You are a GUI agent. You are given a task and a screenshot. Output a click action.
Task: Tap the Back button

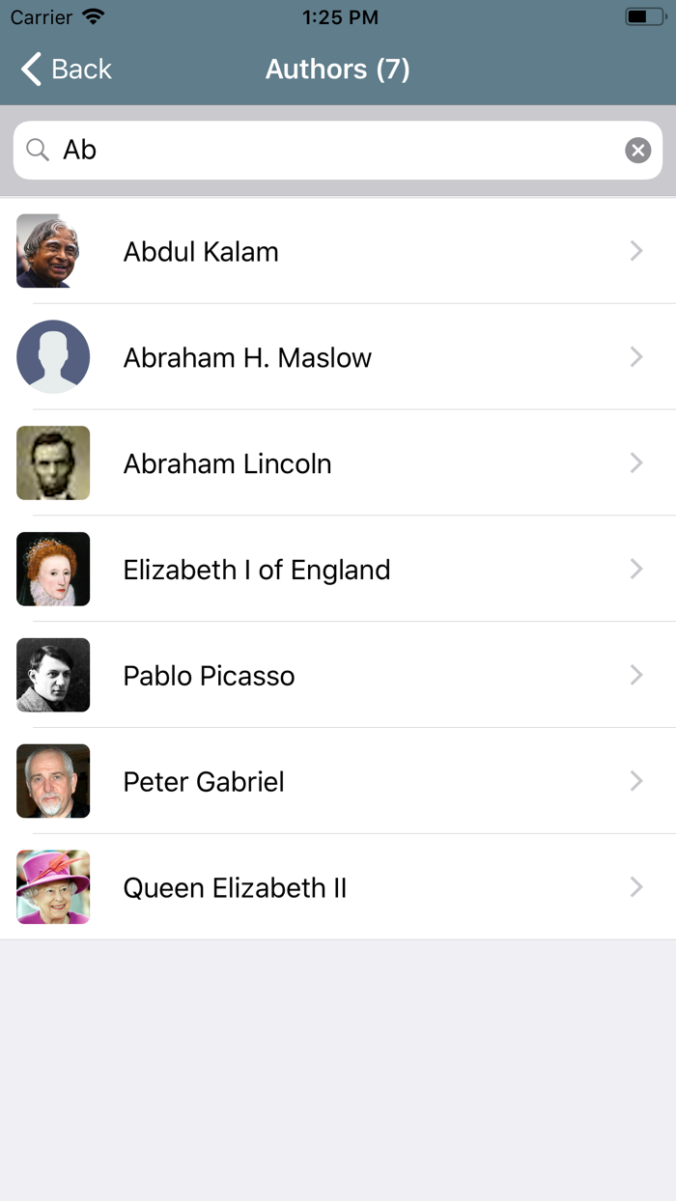66,70
